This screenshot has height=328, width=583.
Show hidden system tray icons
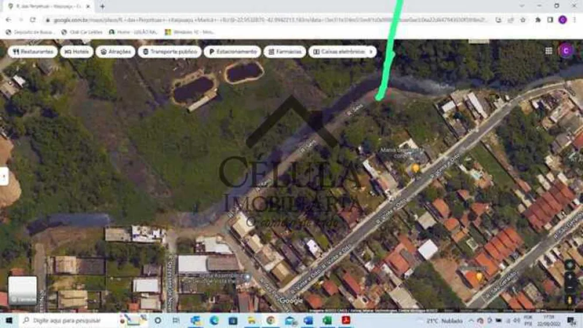[x=471, y=320]
